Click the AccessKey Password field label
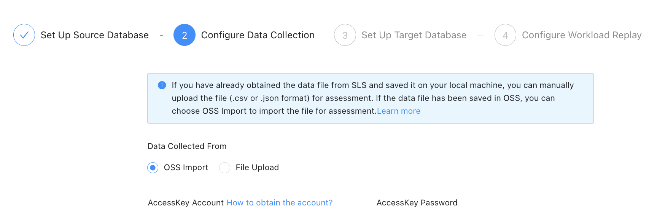The height and width of the screenshot is (213, 649). tap(417, 203)
